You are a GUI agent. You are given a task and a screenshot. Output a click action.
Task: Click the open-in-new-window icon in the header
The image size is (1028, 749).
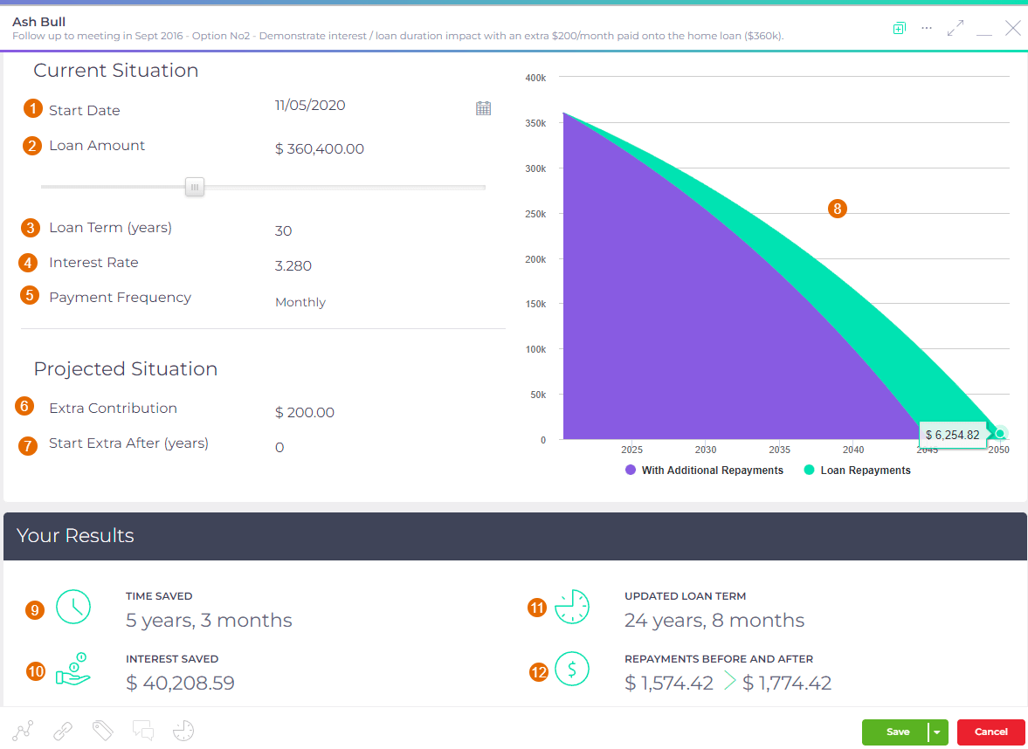[899, 28]
